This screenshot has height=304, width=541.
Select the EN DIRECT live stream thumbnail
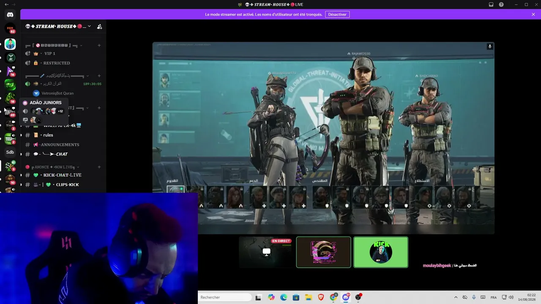click(x=266, y=252)
